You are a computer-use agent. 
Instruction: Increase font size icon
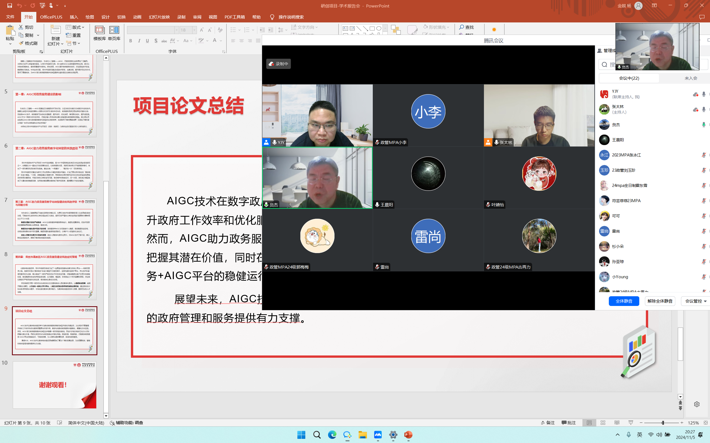click(x=202, y=30)
